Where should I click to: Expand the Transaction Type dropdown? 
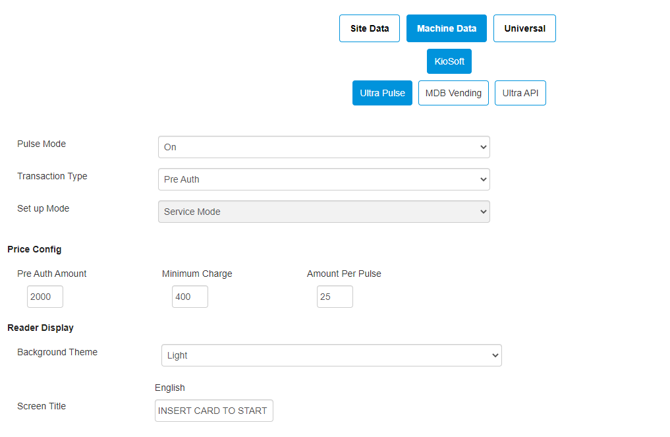pyautogui.click(x=323, y=179)
